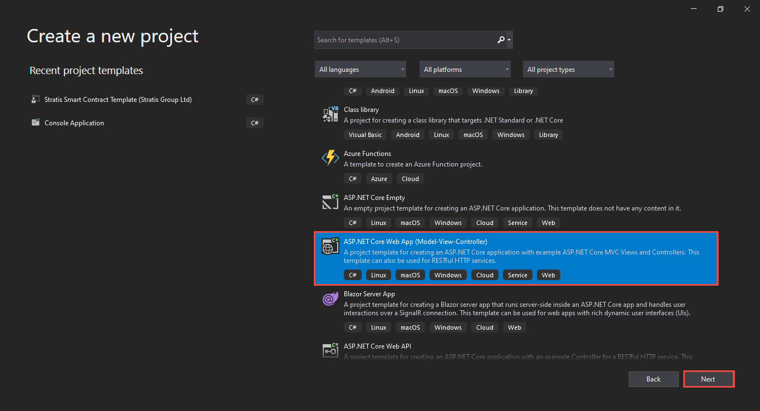Select the Azure Functions lightning icon
This screenshot has width=760, height=411.
[330, 158]
